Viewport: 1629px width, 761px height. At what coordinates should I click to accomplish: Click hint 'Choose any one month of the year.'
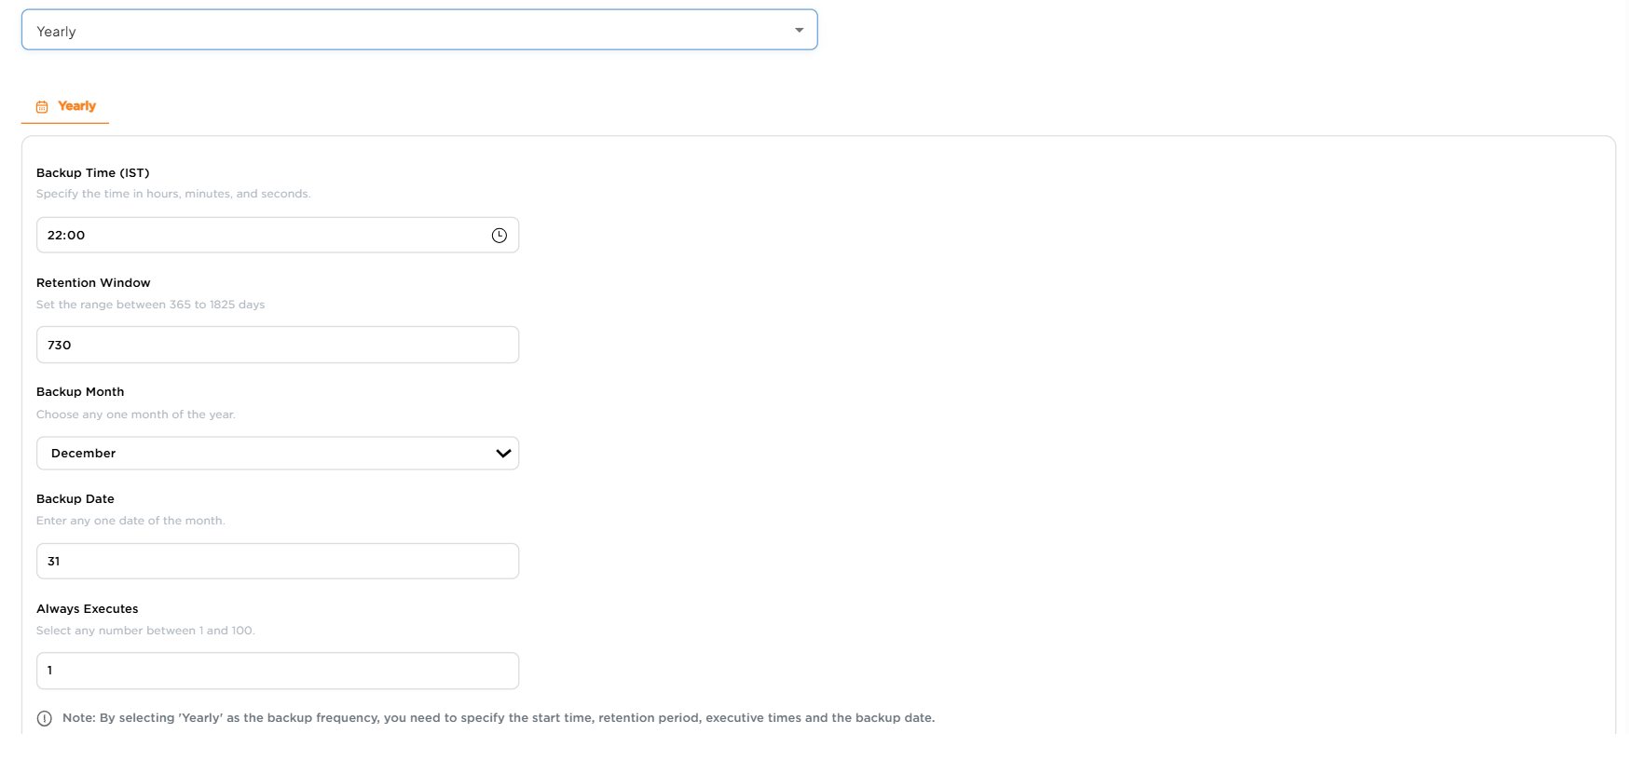pyautogui.click(x=136, y=414)
